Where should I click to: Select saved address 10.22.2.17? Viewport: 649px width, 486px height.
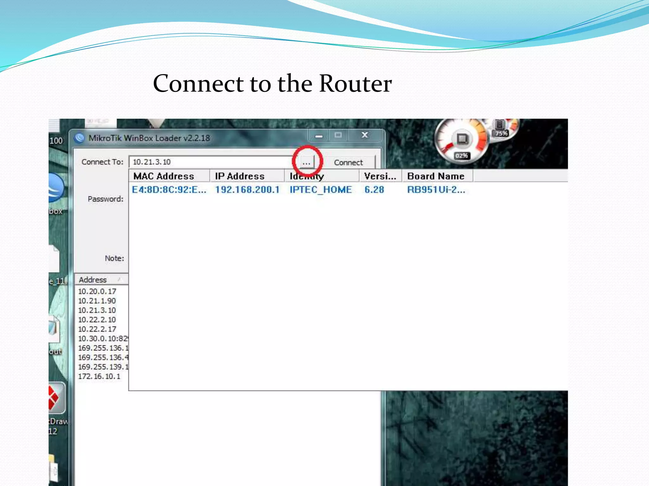tap(97, 329)
